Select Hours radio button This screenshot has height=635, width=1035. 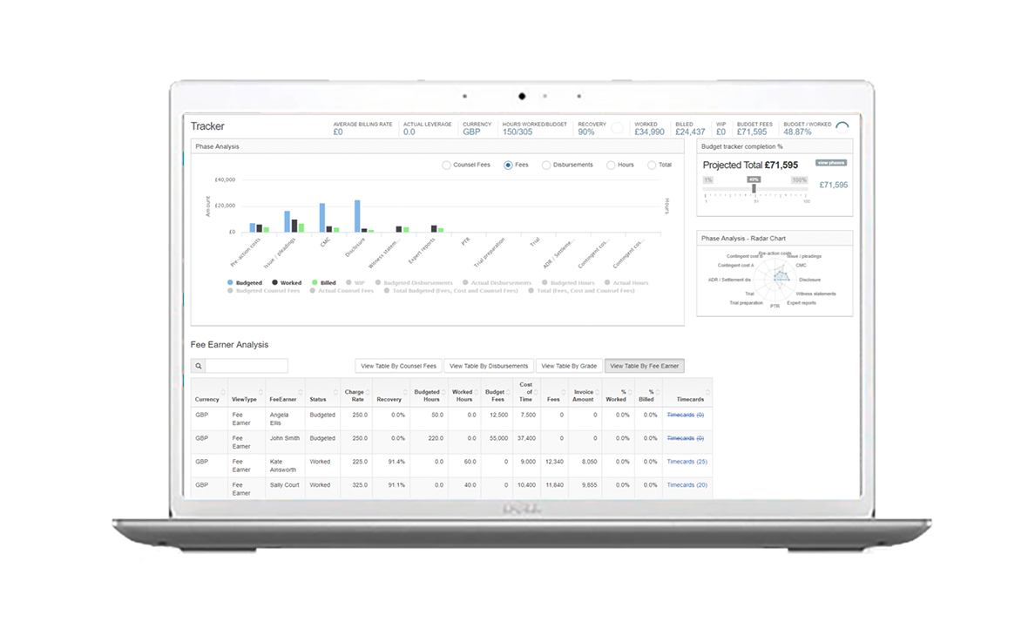(611, 165)
